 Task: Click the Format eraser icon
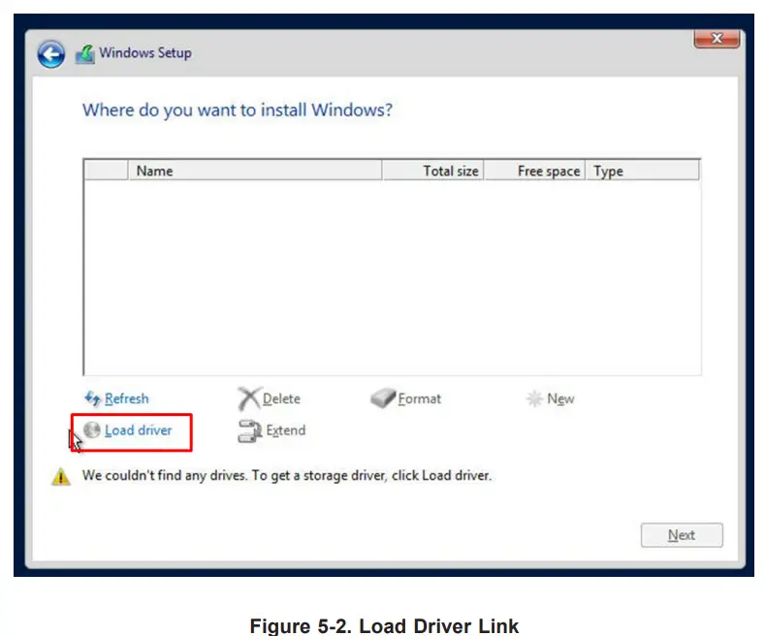[383, 398]
